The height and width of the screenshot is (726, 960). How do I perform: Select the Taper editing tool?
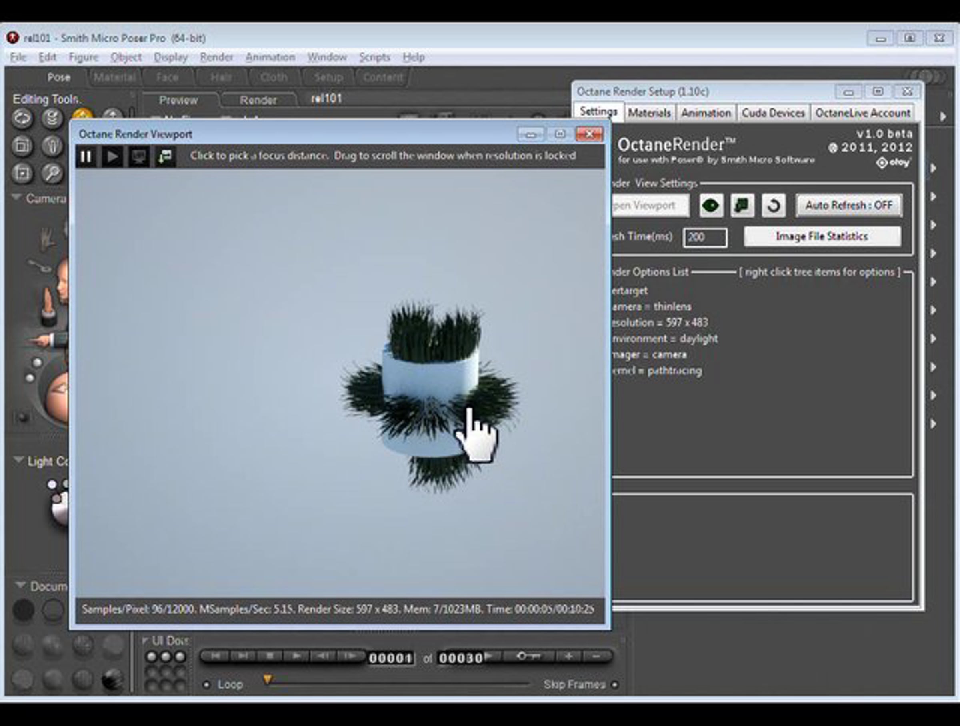point(52,146)
